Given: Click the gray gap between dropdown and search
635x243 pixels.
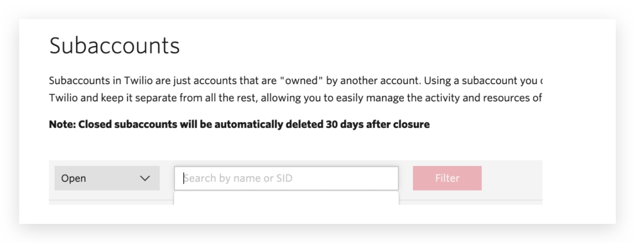Looking at the screenshot, I should pos(167,178).
